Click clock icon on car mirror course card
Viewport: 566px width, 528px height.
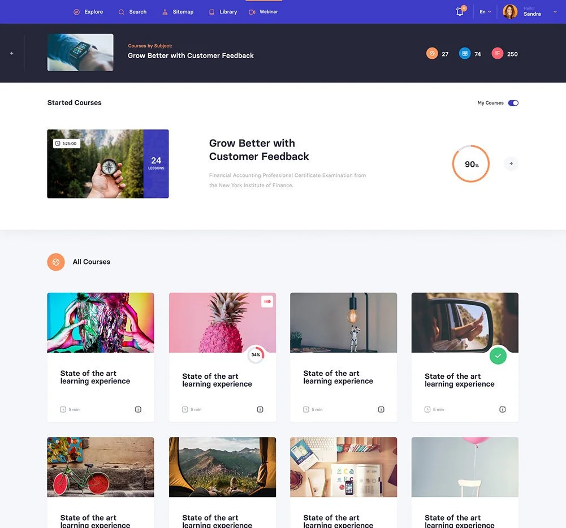[x=427, y=409]
